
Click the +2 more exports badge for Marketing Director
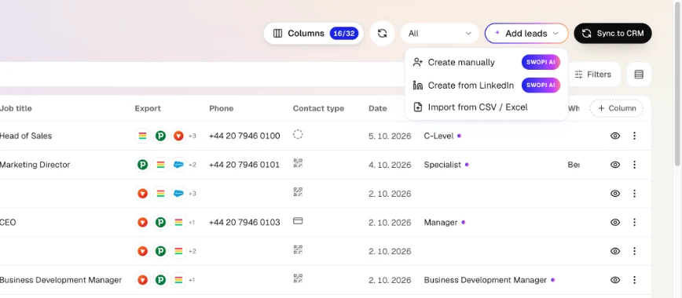coord(192,165)
